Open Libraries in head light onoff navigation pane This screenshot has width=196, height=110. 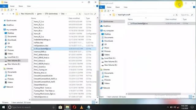point(106,70)
